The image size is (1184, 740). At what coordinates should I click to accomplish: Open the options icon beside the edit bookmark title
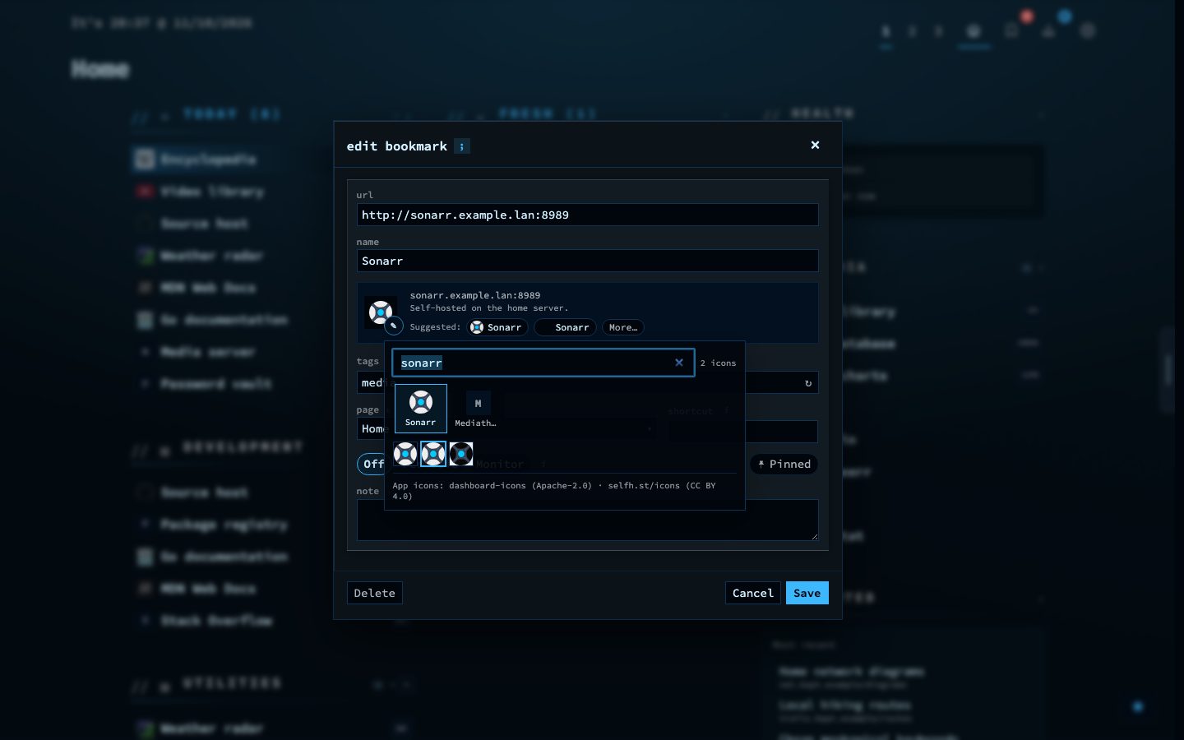click(462, 146)
